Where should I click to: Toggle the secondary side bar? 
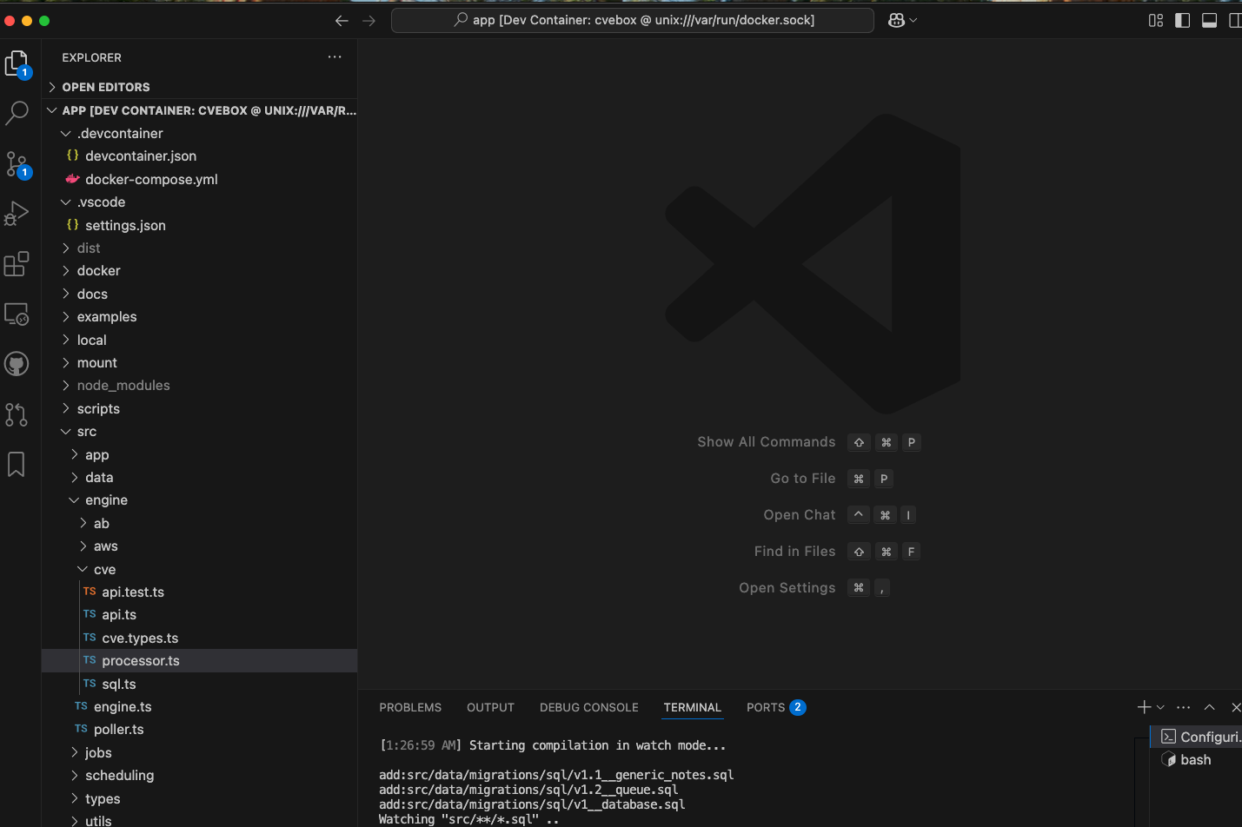1235,20
